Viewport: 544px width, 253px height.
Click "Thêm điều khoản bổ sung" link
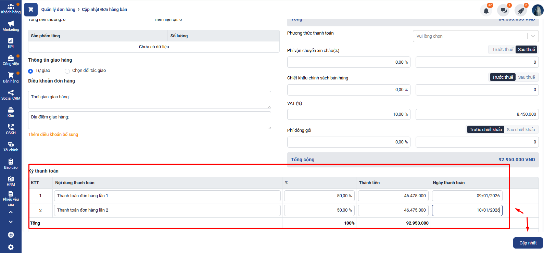[x=53, y=135]
